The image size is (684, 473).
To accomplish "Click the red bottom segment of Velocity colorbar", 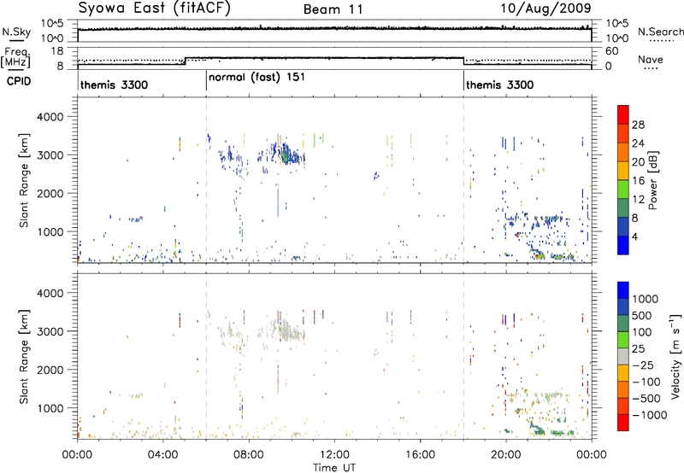I will [623, 423].
